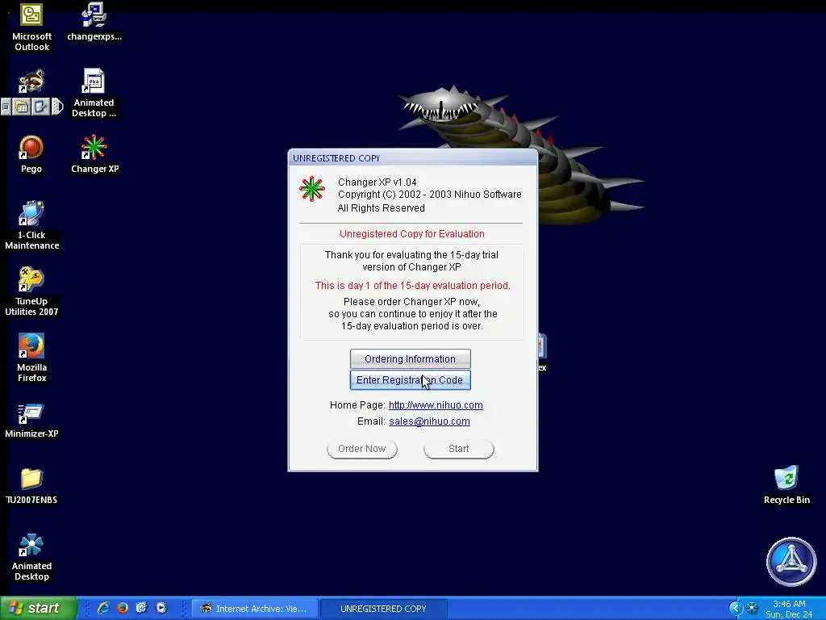Click the Ordering Information button
The width and height of the screenshot is (826, 620).
click(x=411, y=359)
